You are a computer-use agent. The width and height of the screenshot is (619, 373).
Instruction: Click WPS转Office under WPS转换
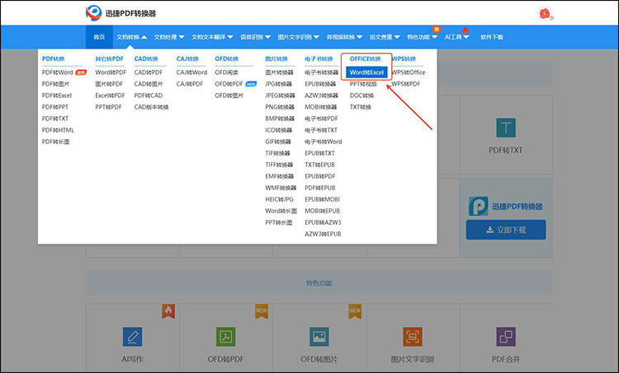click(409, 72)
